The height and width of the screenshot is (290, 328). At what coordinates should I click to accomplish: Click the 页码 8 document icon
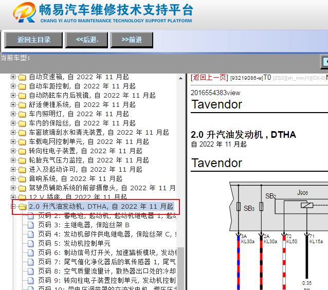[x=31, y=271]
